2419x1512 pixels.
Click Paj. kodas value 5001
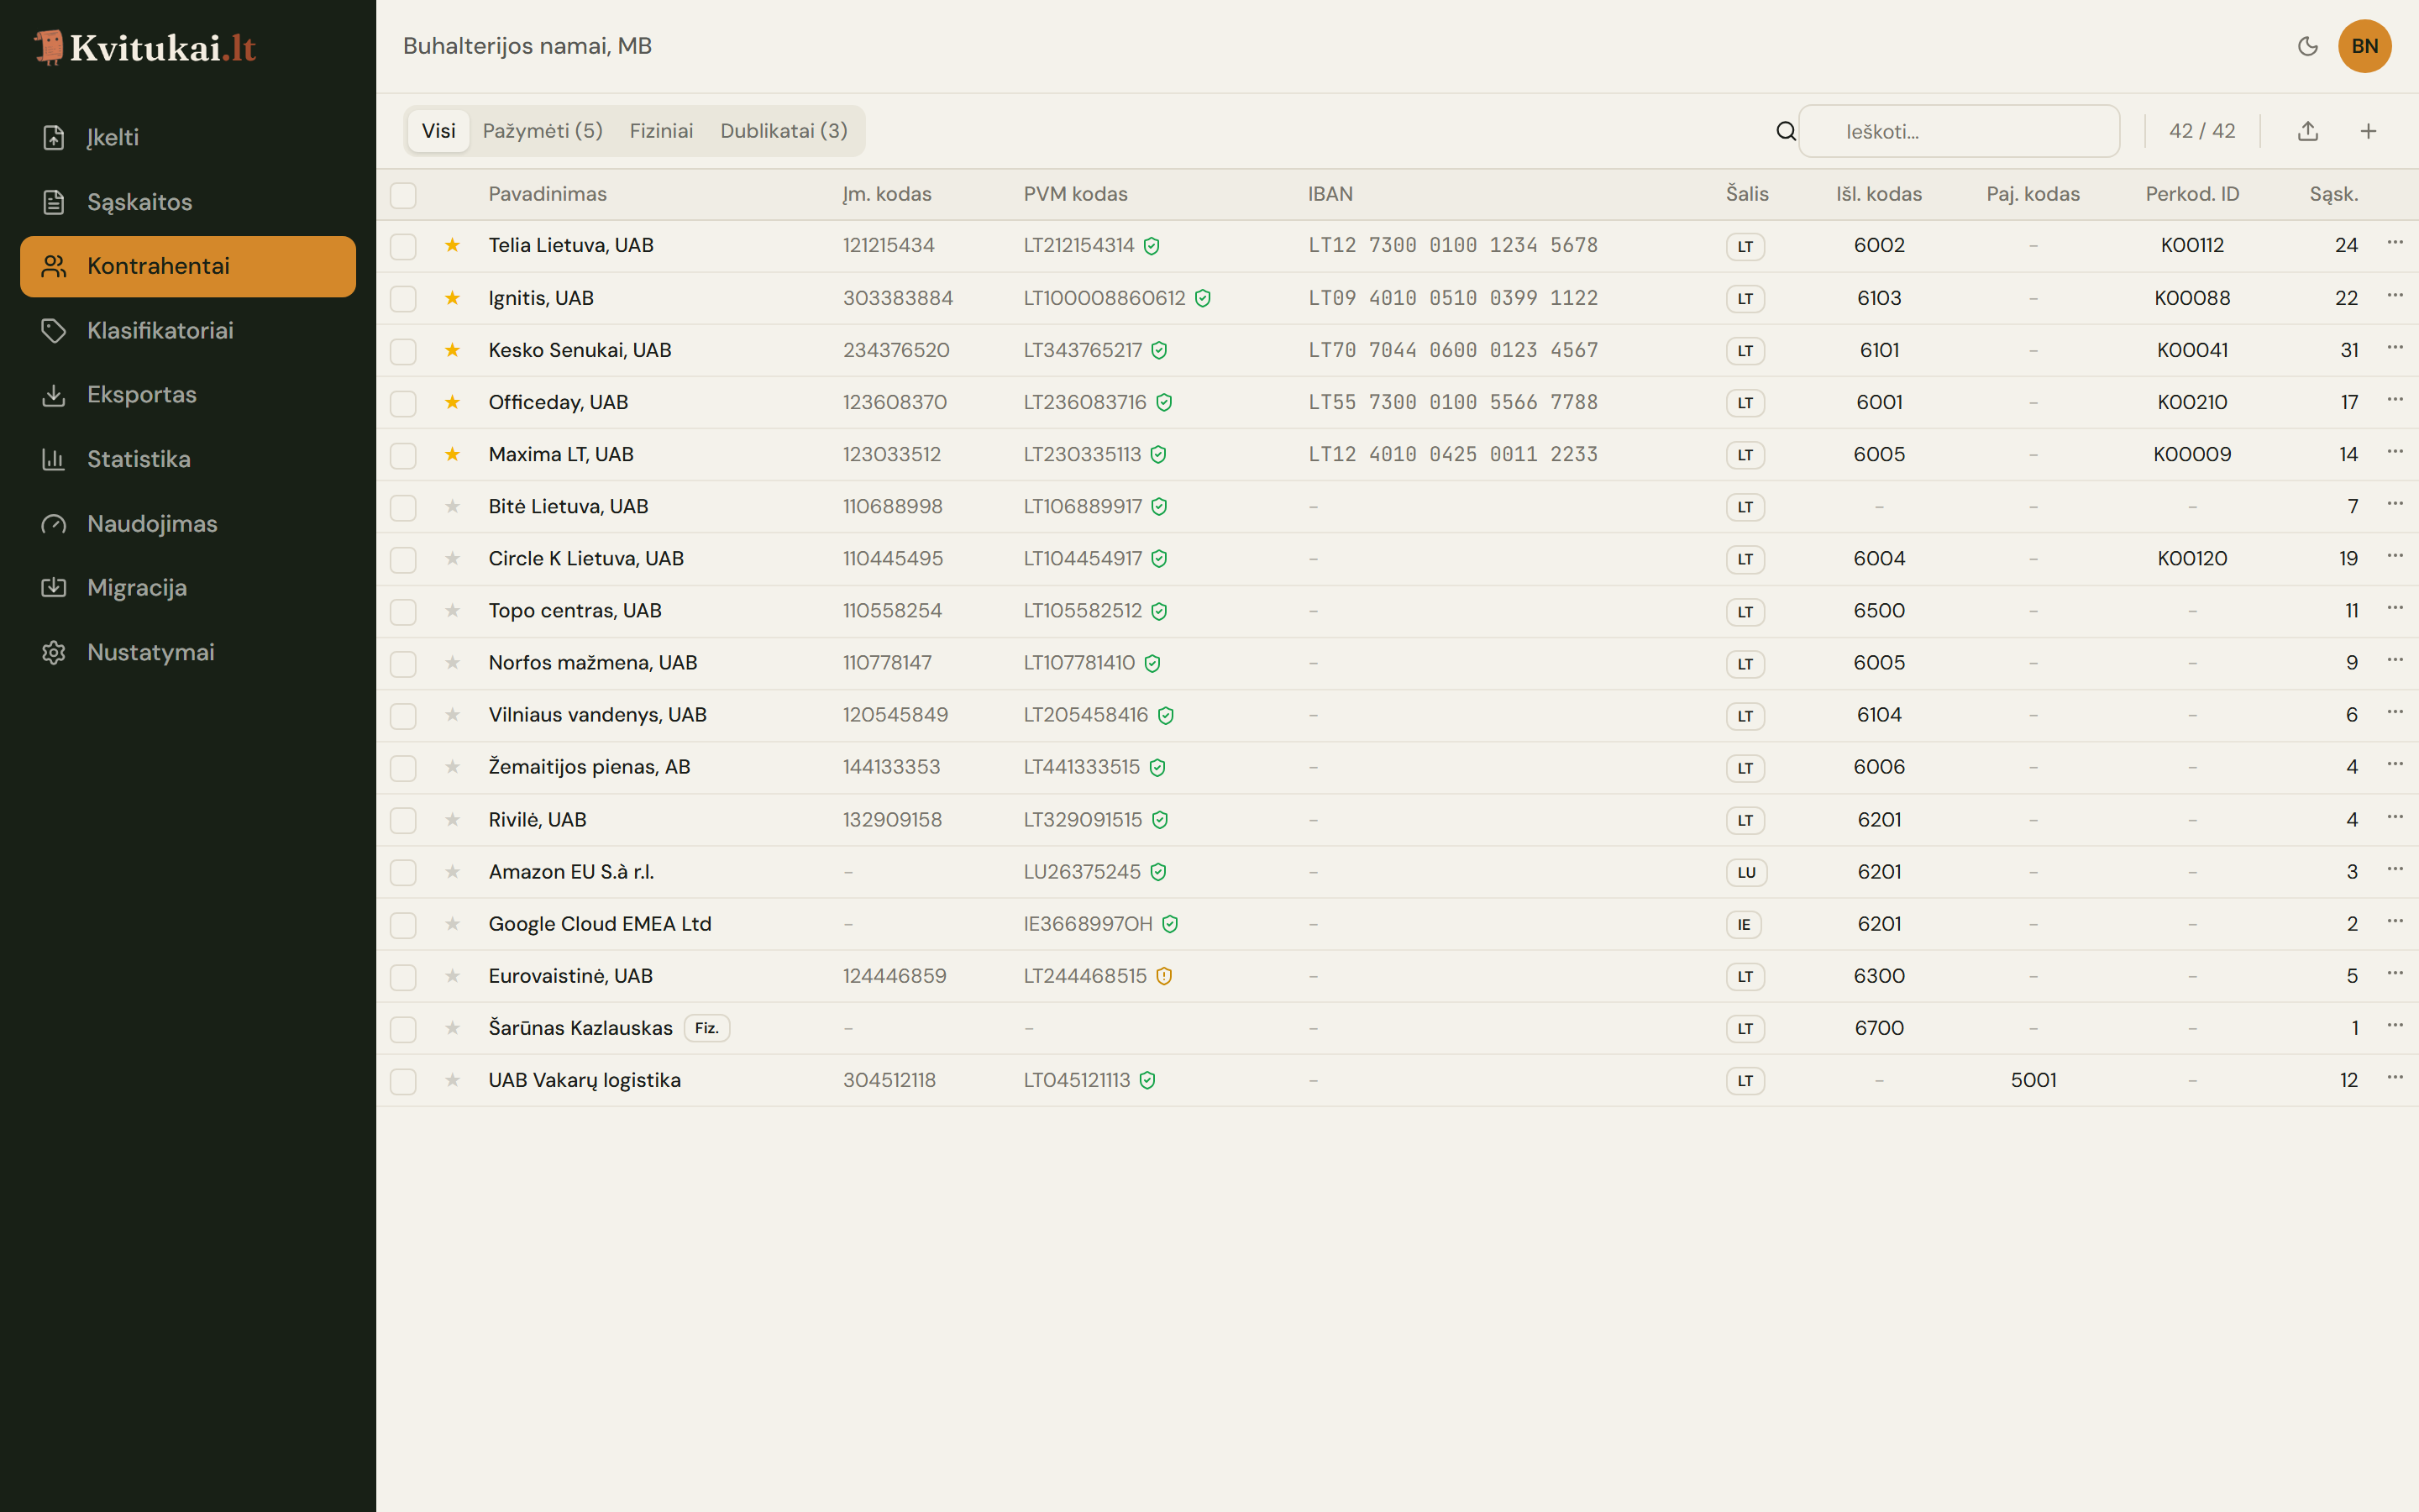(x=2033, y=1080)
